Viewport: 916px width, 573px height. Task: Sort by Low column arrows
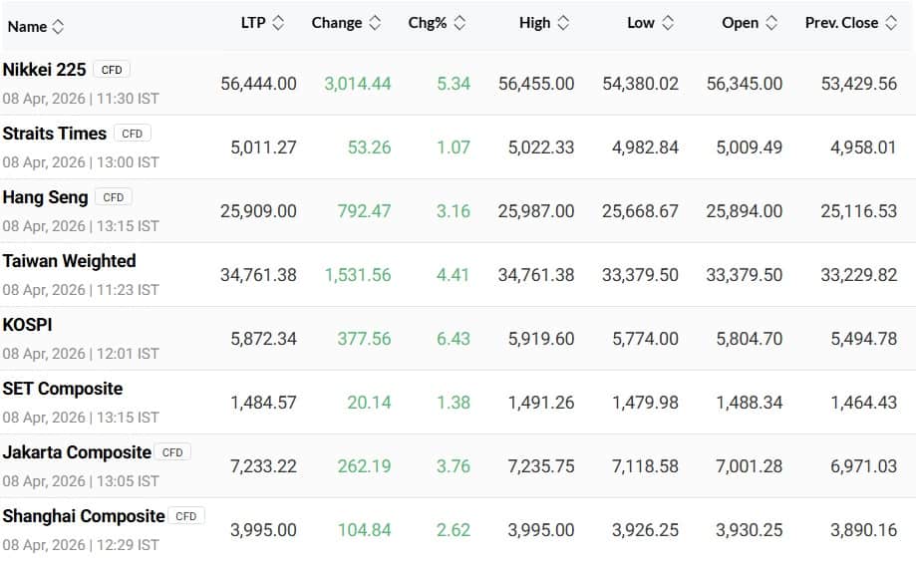pos(668,23)
